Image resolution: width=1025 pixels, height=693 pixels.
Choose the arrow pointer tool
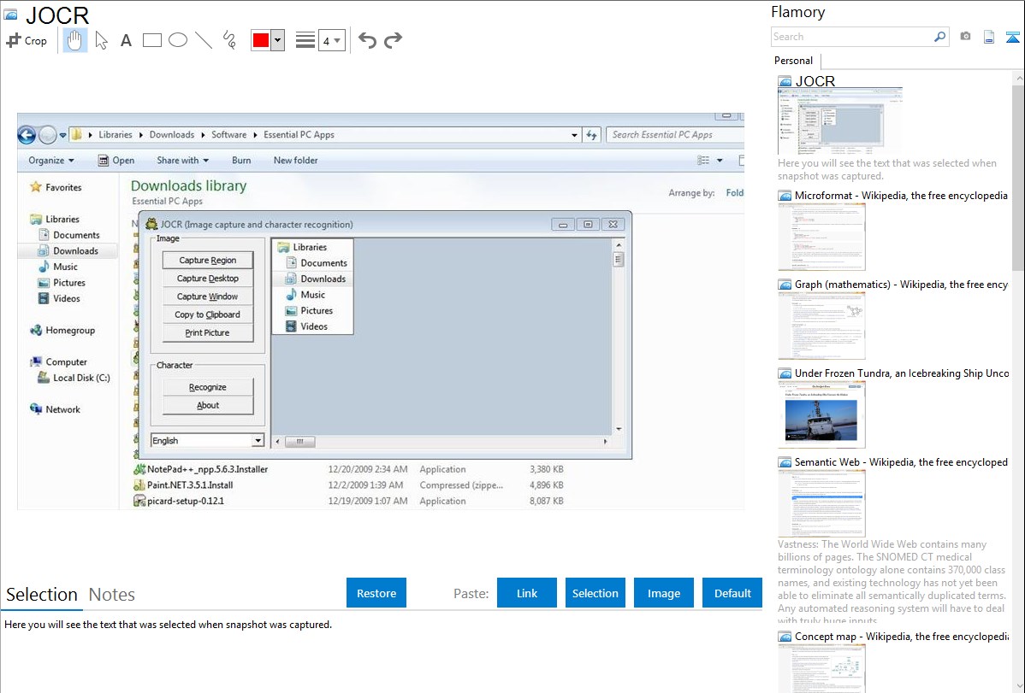(101, 40)
